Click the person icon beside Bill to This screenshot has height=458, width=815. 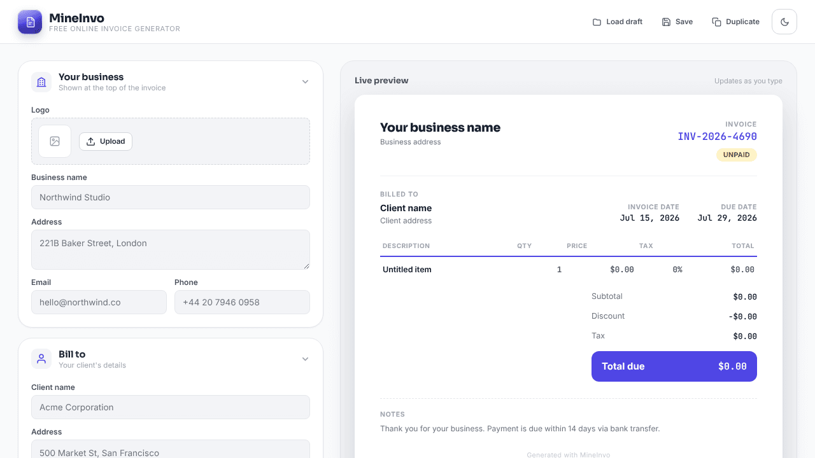(x=41, y=359)
